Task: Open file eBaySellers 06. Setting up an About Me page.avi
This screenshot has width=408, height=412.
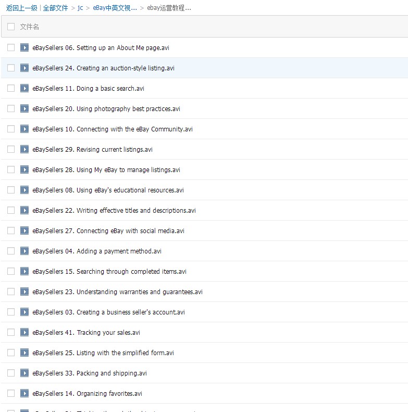Action: click(101, 48)
